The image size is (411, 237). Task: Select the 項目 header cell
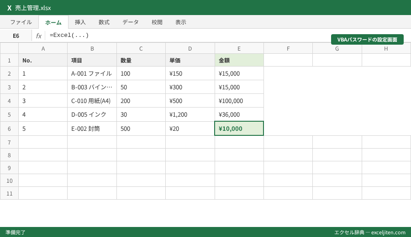(x=92, y=61)
